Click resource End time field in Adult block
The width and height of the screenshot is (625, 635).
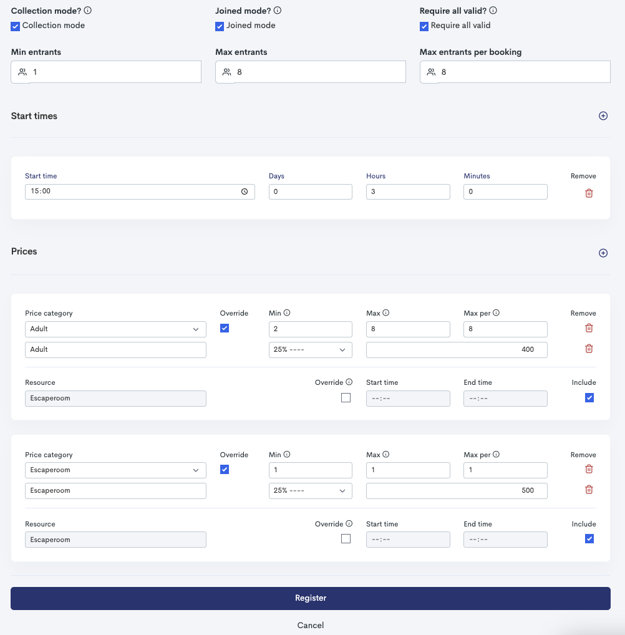click(505, 399)
